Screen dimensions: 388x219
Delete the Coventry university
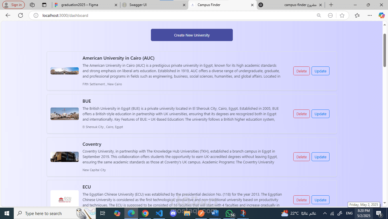tap(301, 157)
